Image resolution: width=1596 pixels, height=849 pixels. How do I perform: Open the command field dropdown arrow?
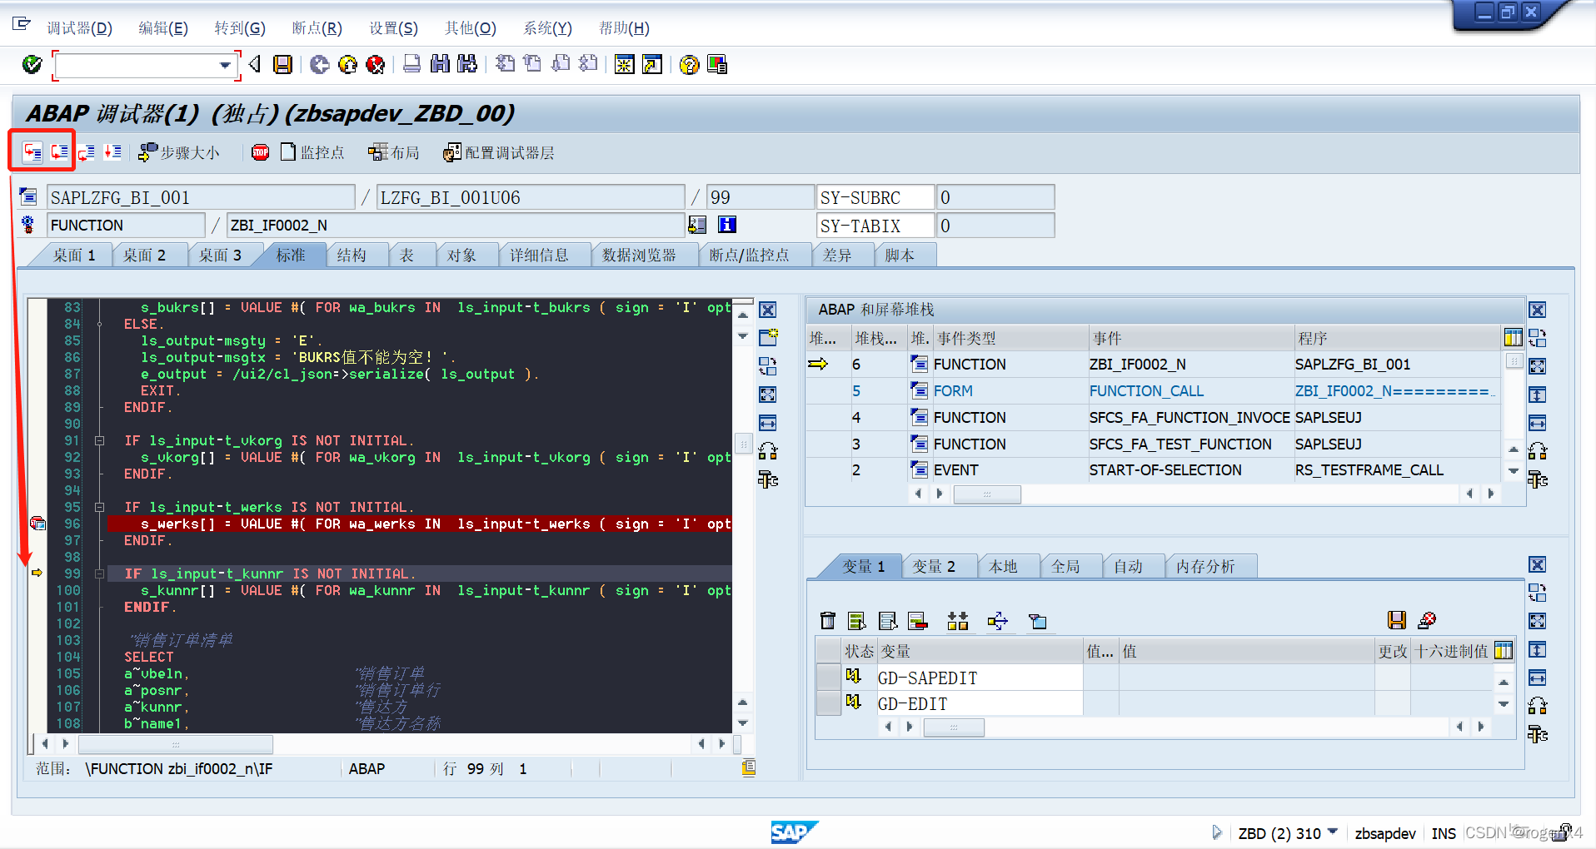pos(225,65)
